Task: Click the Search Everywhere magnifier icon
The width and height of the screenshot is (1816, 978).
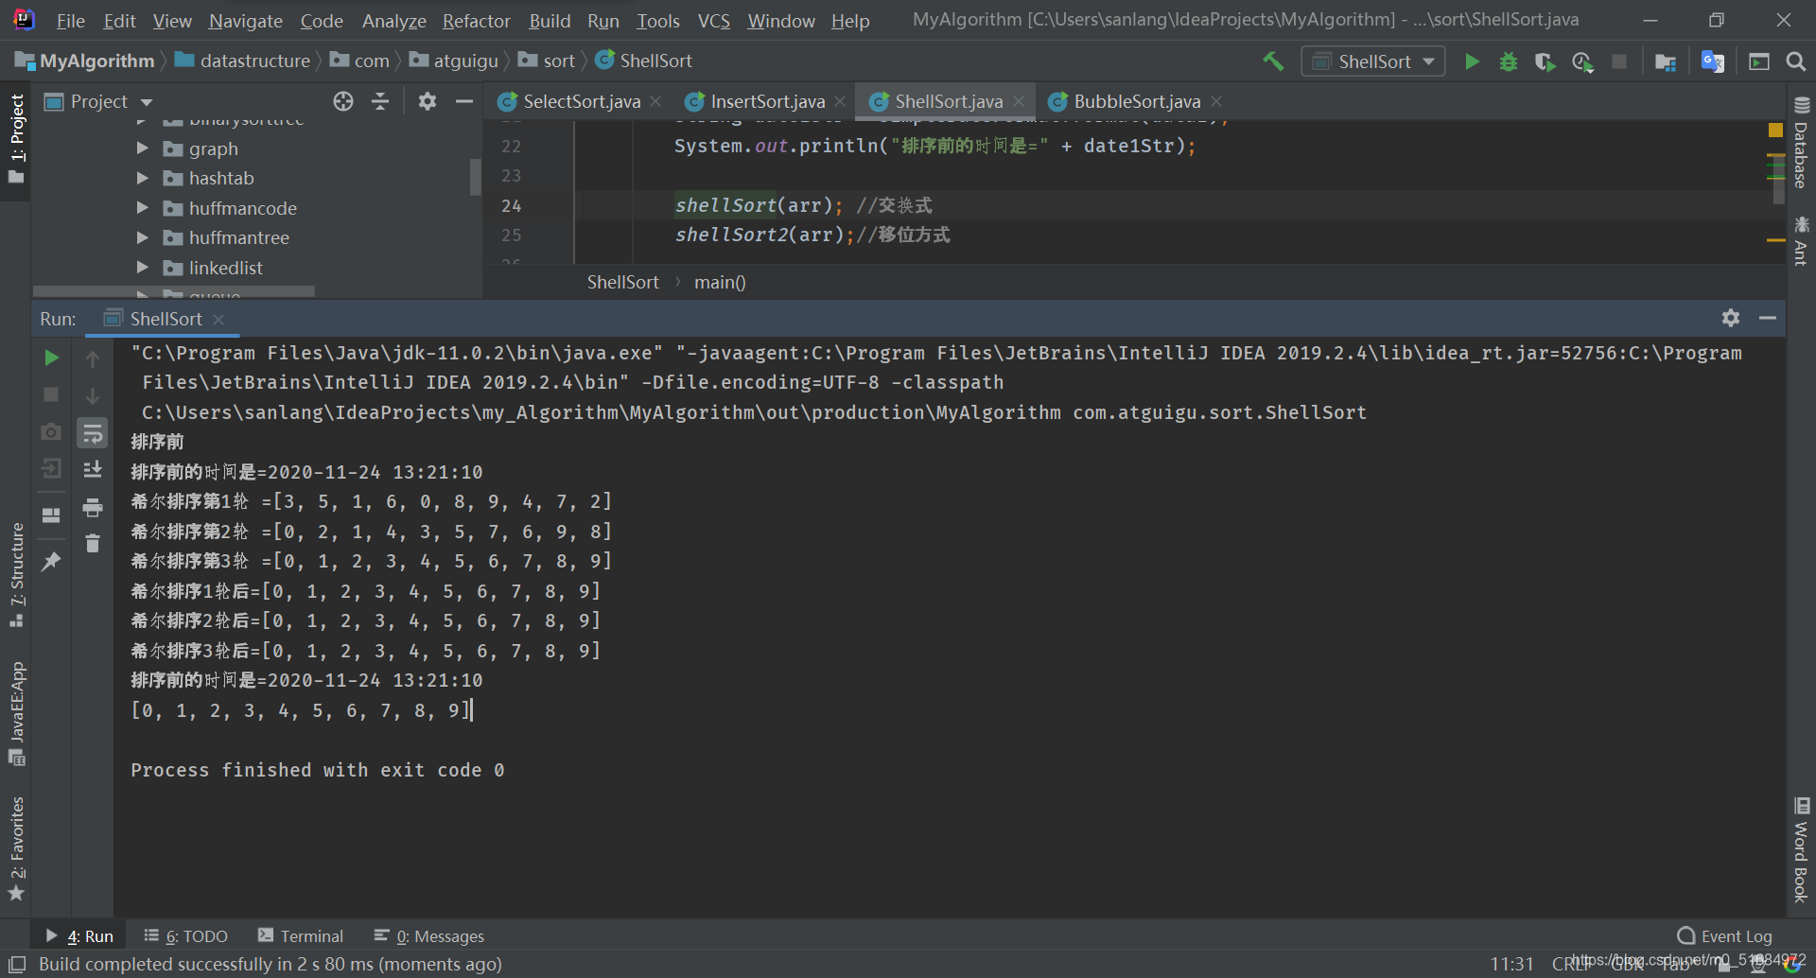Action: pos(1796,61)
